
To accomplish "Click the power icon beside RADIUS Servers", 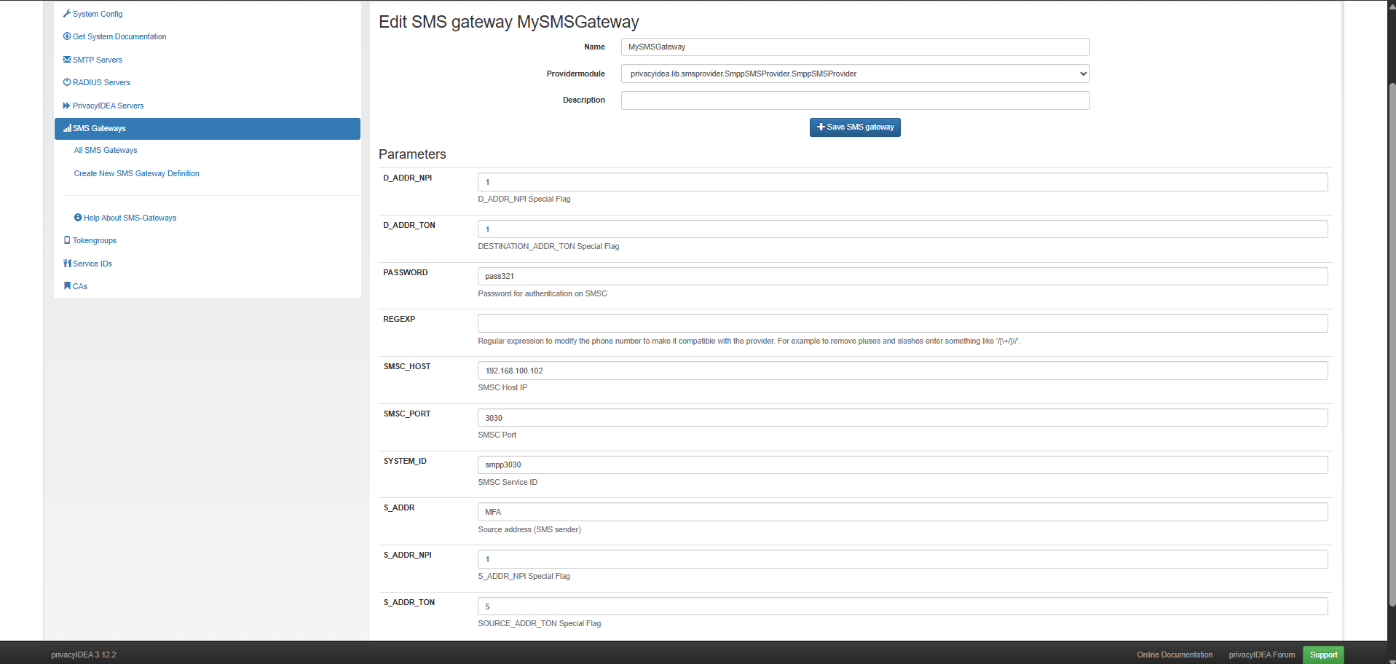I will coord(67,82).
